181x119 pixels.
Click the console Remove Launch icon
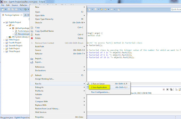coord(167,89)
